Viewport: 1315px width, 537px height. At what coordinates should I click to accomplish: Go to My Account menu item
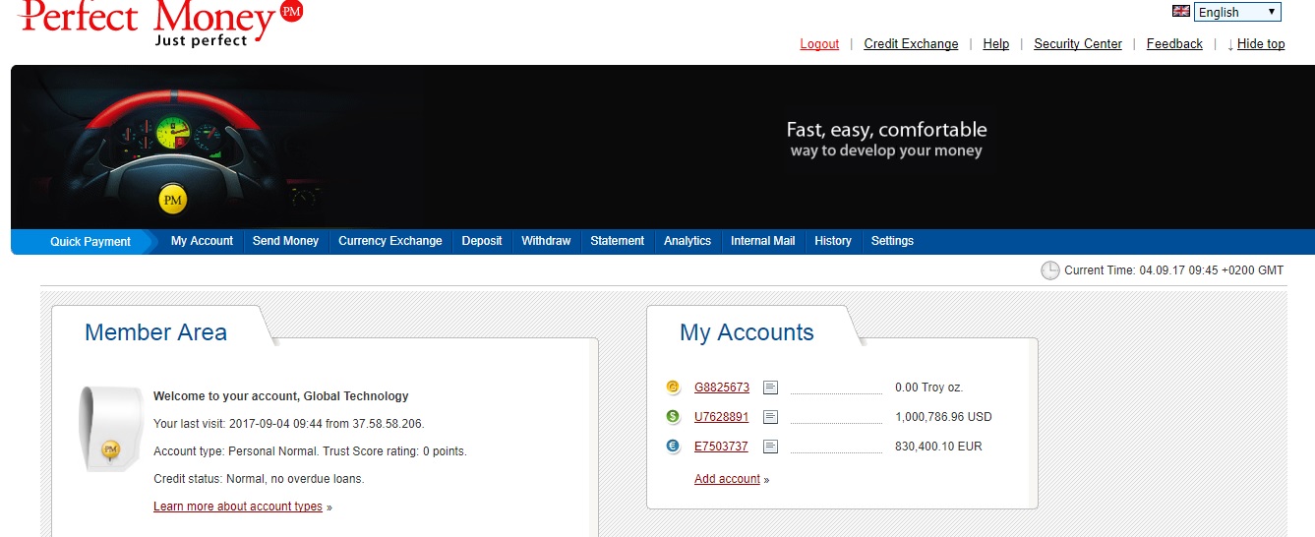[x=202, y=241]
